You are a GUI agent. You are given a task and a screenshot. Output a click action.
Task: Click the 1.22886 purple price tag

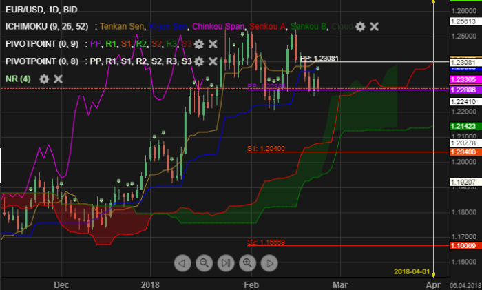point(465,90)
